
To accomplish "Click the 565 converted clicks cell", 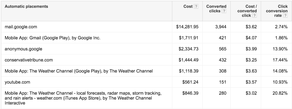I will point(222,49).
